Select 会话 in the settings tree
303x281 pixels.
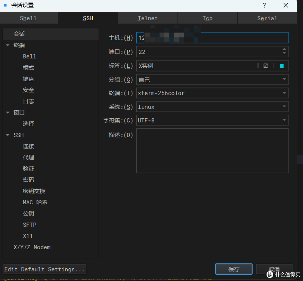(x=50, y=34)
